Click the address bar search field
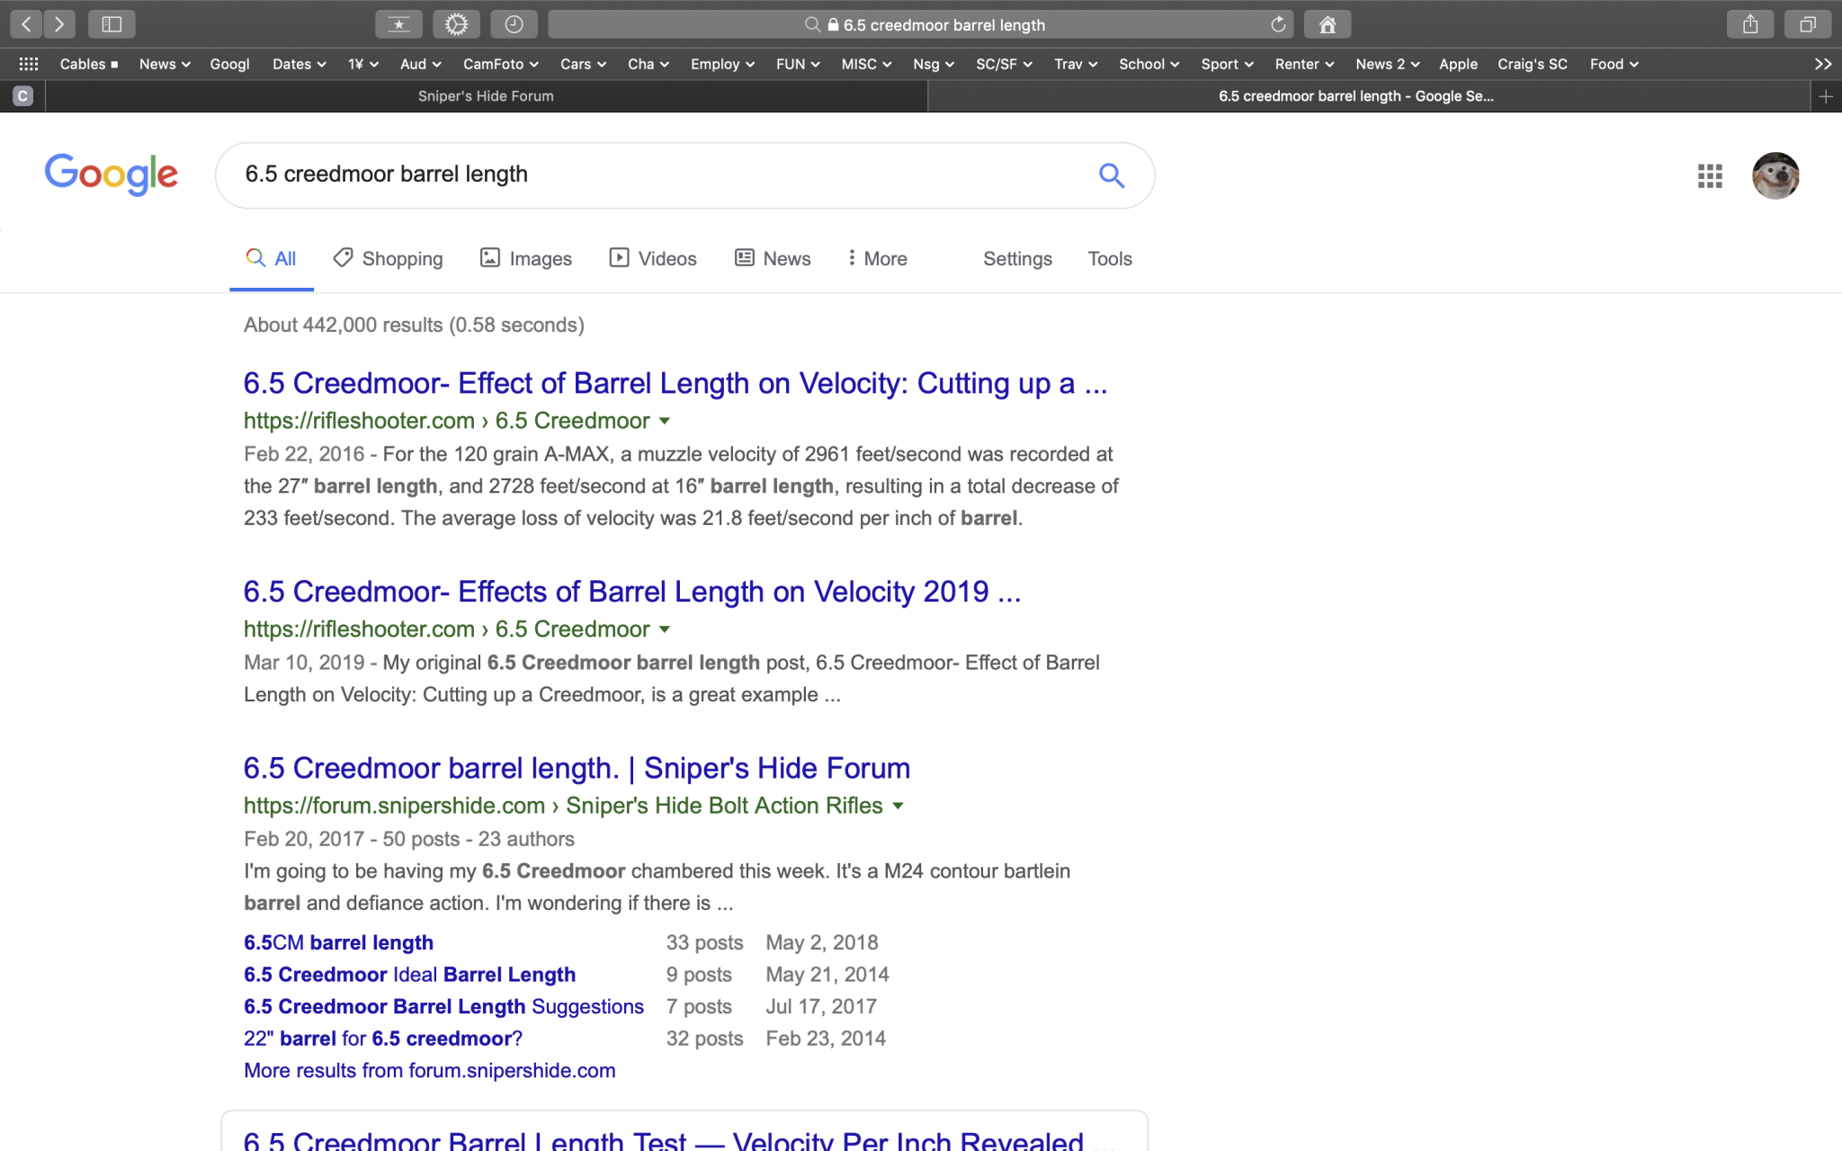 (921, 24)
